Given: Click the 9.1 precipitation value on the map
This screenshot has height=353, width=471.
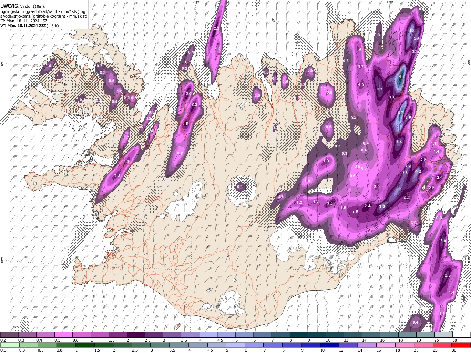Looking at the screenshot, I should (401, 77).
